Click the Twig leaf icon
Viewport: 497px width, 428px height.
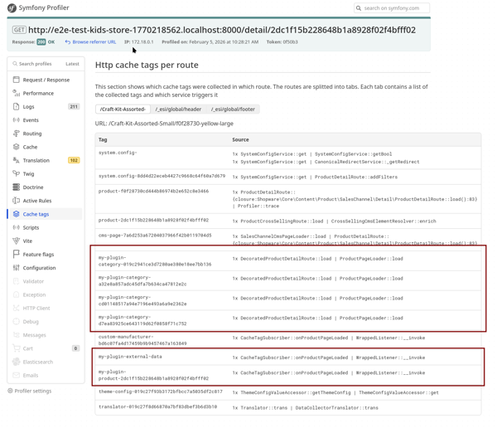17,173
